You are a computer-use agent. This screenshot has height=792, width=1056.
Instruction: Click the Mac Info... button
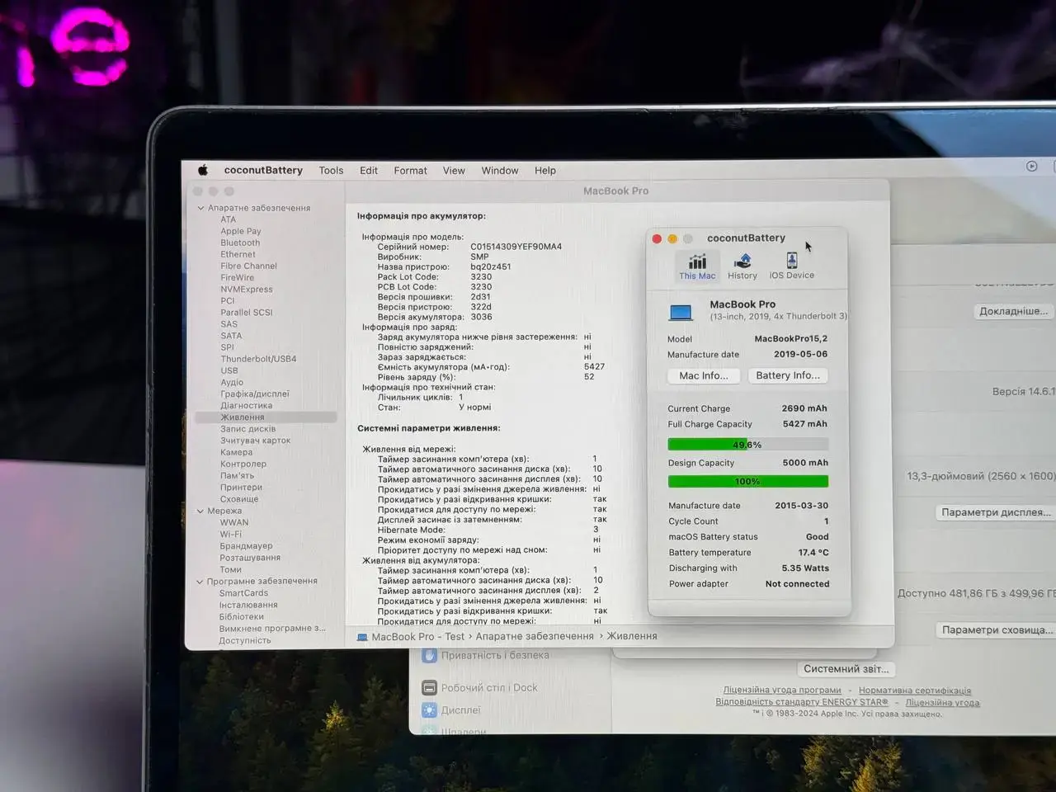[x=704, y=375]
